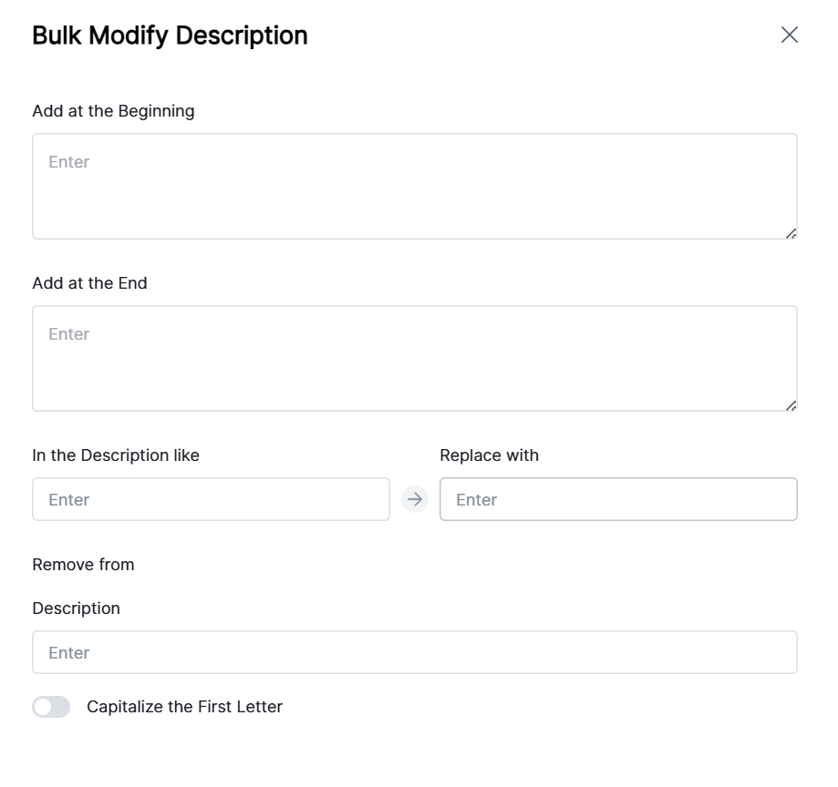Click the 'Description' label above the last input
838x787 pixels.
coord(76,608)
